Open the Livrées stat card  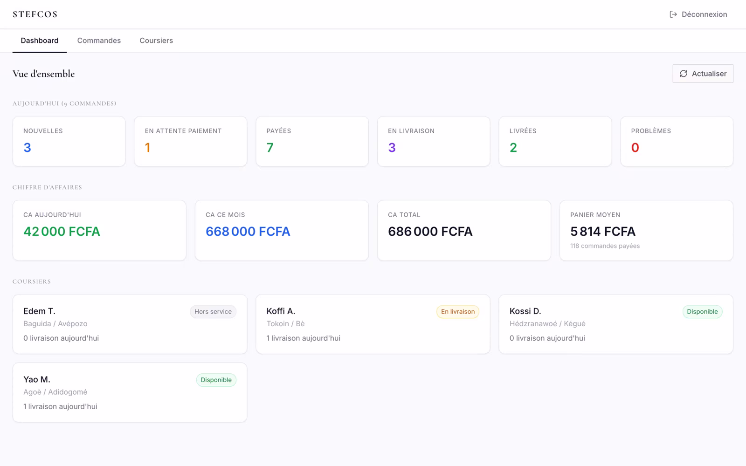pyautogui.click(x=555, y=141)
